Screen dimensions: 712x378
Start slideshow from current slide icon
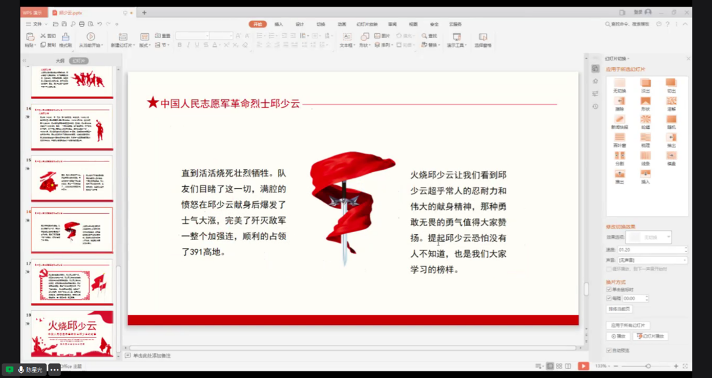point(90,37)
